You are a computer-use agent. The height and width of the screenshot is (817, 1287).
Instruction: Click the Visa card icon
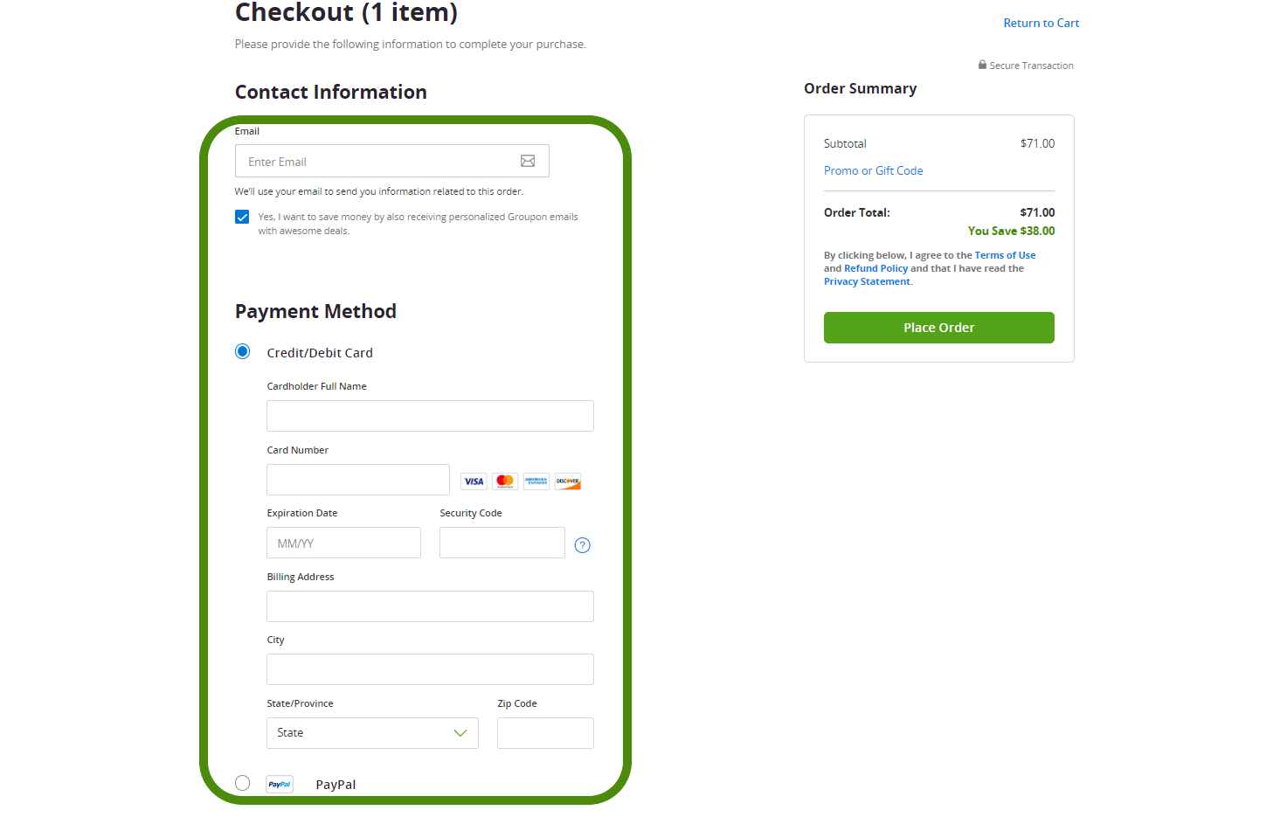tap(473, 481)
